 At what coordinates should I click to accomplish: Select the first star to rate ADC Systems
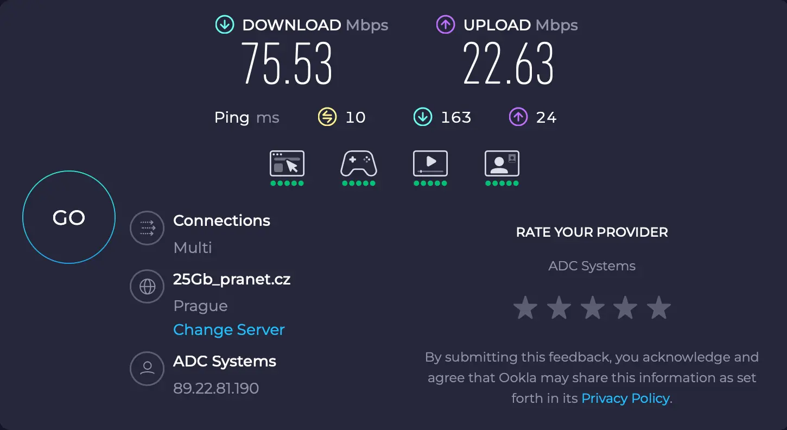click(525, 307)
